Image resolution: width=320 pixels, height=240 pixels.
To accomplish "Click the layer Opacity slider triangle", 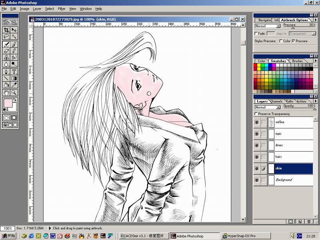I will [315, 109].
